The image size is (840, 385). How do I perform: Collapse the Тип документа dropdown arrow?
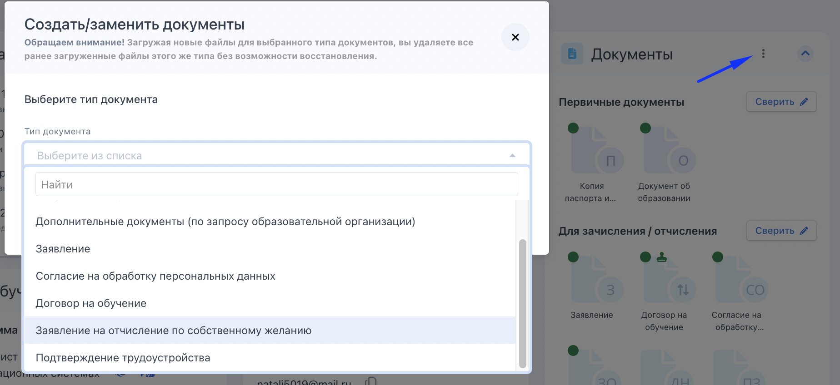512,156
